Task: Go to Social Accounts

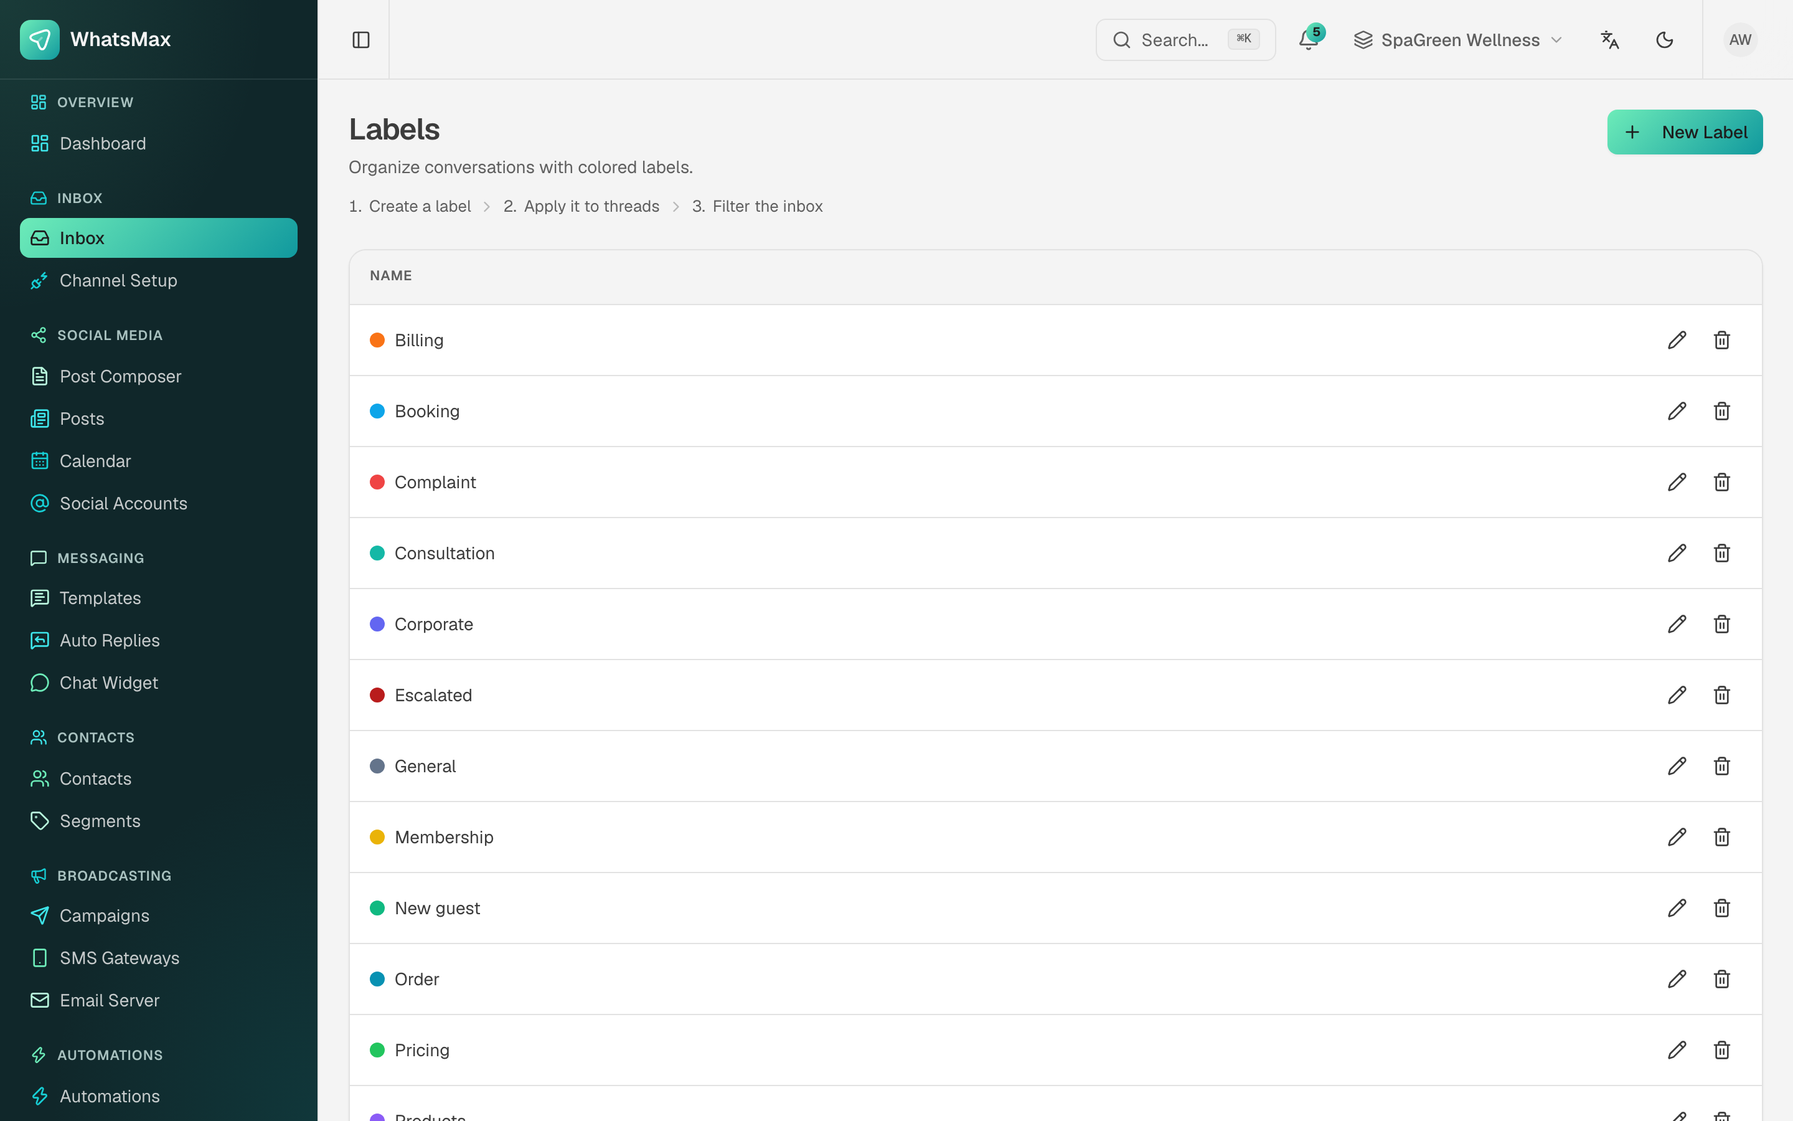Action: click(x=159, y=503)
